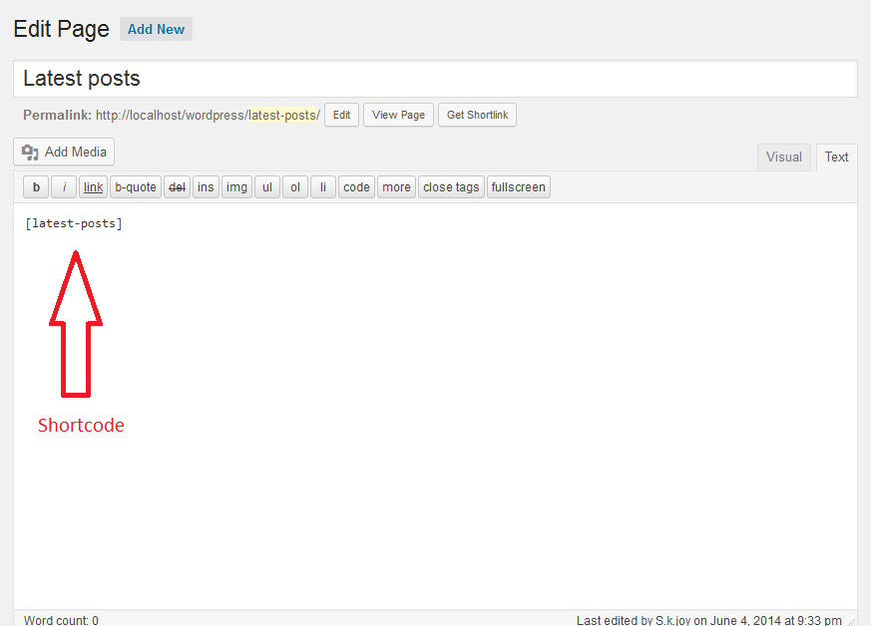Click the 'Edit Page' heading

pos(61,29)
